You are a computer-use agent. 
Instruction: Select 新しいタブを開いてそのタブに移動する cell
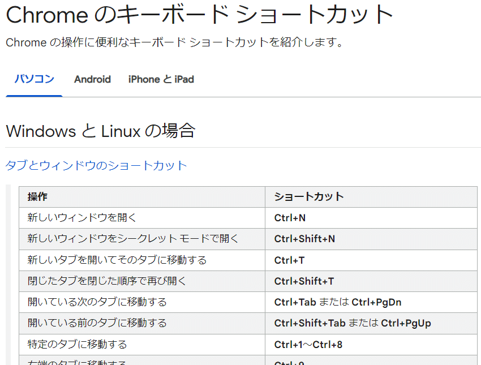pos(142,260)
